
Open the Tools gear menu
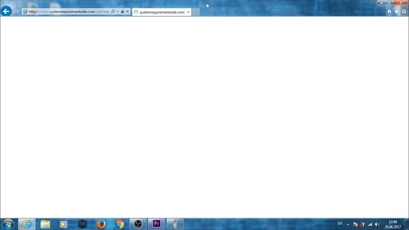(404, 11)
